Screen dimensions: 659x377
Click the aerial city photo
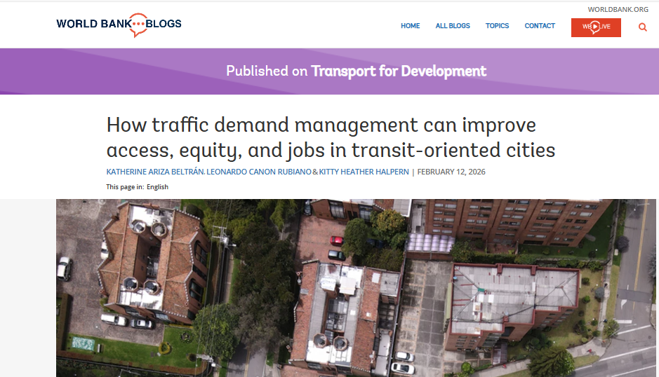coord(356,288)
